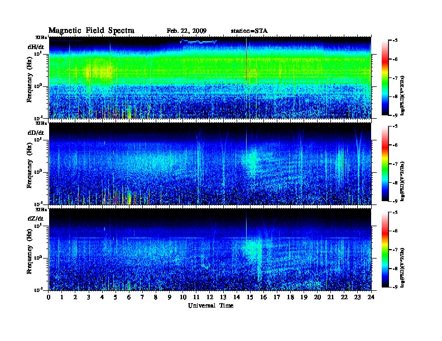Screen dimensions: 442x341
Task: Click the "6" tick on Universal Time axis
Action: (x=129, y=297)
